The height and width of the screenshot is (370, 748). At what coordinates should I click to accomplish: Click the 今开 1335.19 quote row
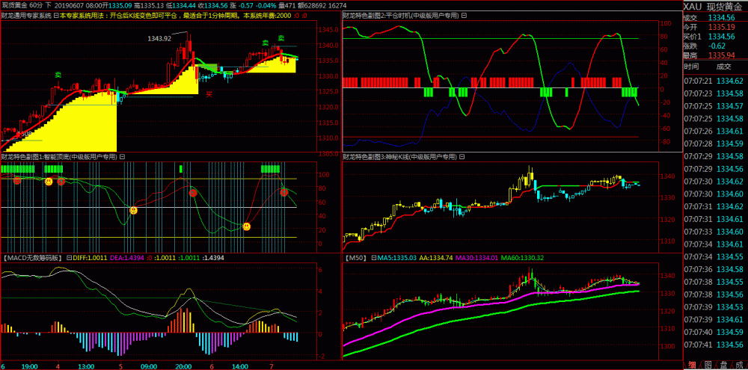point(716,27)
